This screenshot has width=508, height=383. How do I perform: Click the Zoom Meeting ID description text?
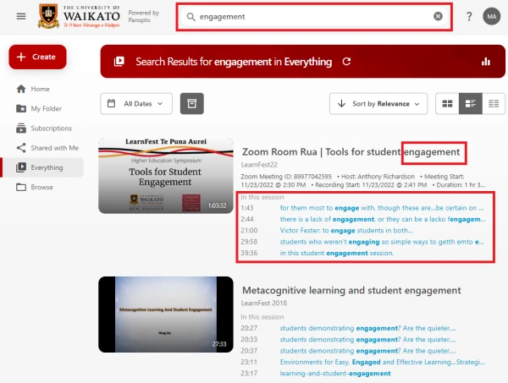point(363,181)
